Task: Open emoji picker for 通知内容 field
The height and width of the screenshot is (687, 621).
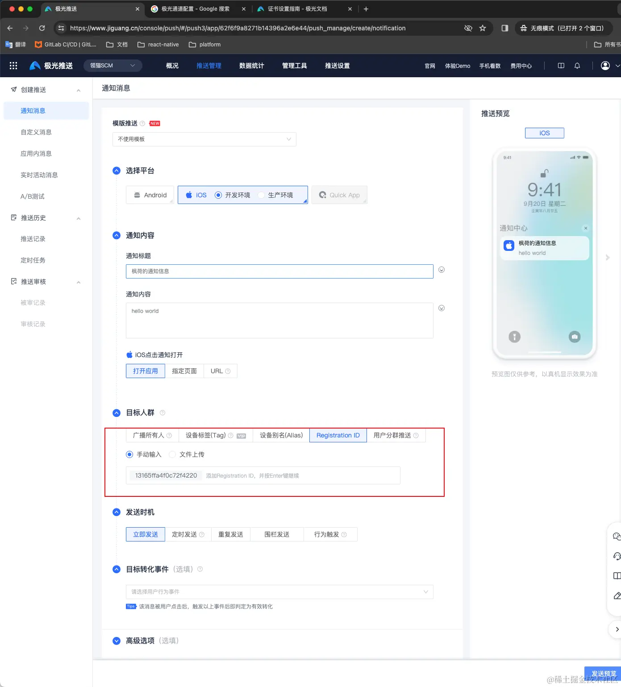Action: pyautogui.click(x=442, y=308)
